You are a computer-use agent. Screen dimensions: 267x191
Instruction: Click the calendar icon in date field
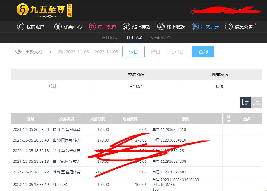point(61,52)
